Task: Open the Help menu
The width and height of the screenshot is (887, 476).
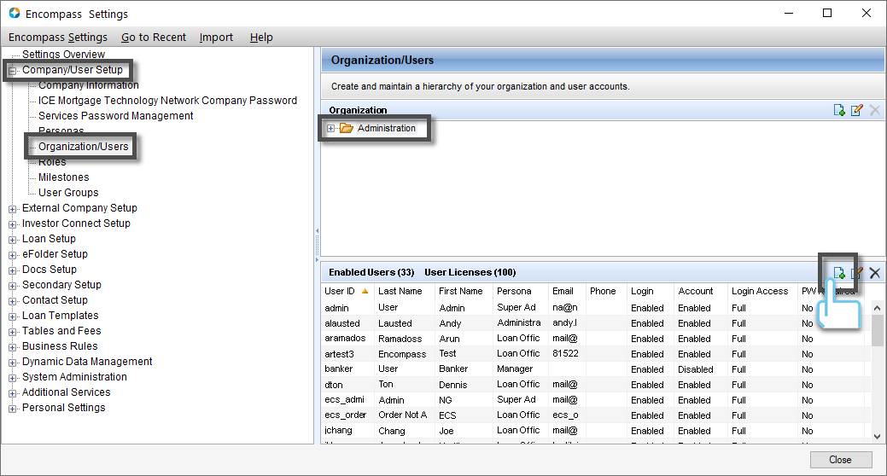Action: [x=261, y=38]
